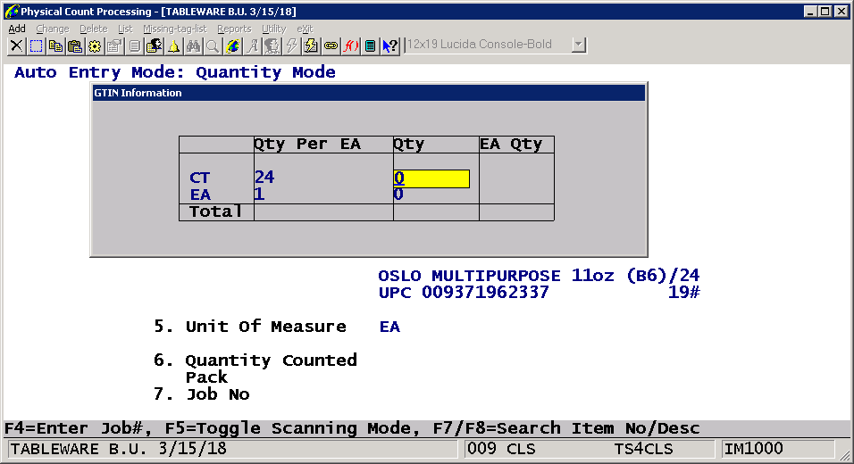This screenshot has height=464, width=854.
Task: Click the 009 CLS status bar entry
Action: [x=501, y=450]
